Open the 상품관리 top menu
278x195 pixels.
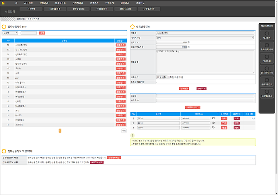pyautogui.click(x=44, y=3)
